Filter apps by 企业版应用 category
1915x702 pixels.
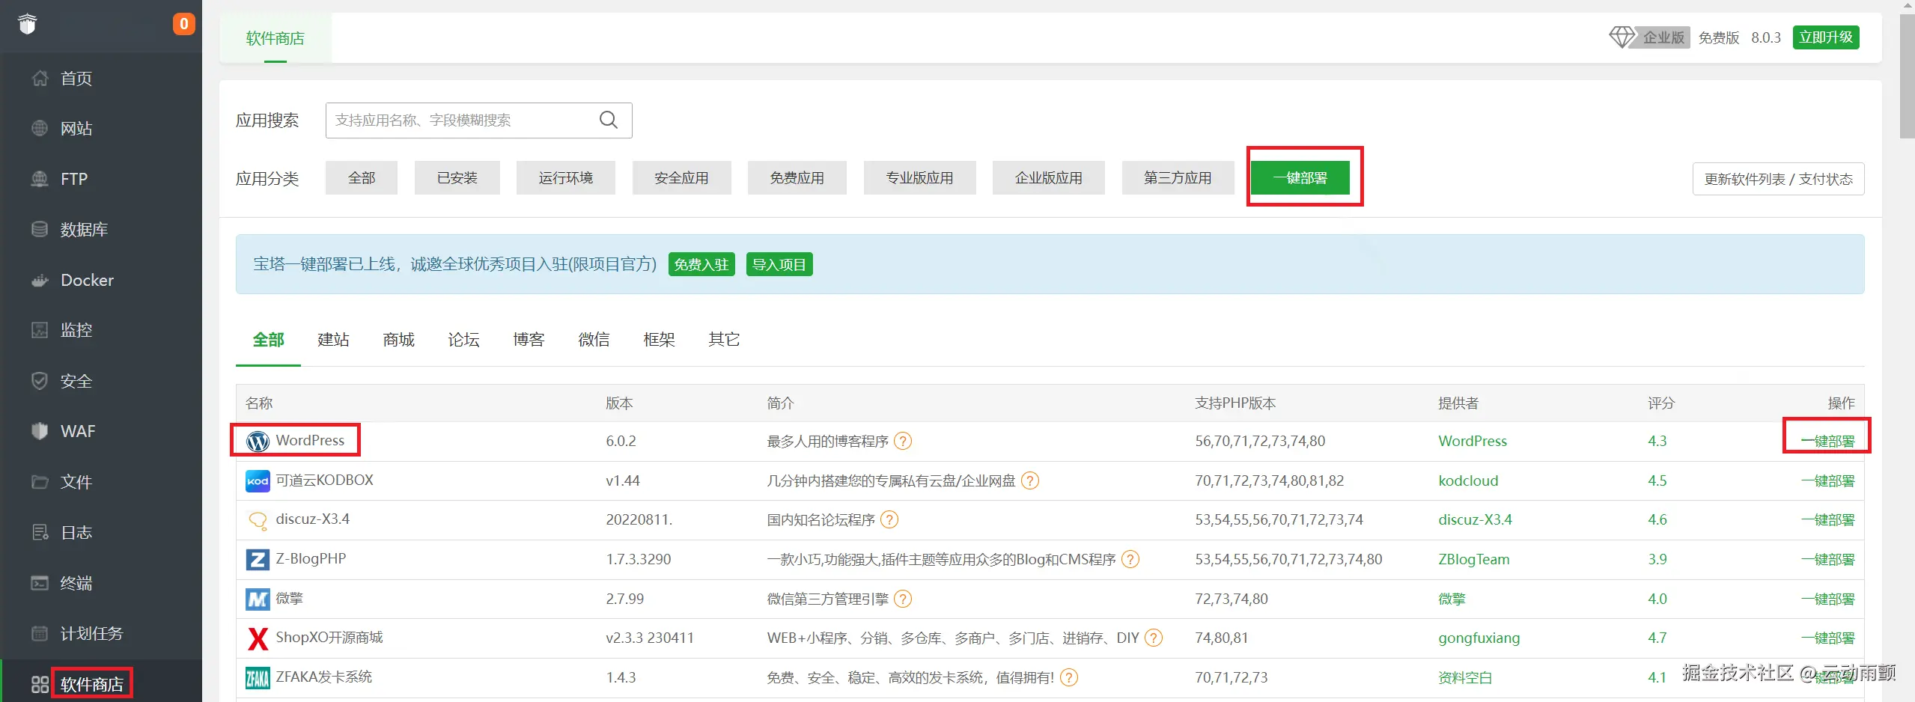[1049, 178]
